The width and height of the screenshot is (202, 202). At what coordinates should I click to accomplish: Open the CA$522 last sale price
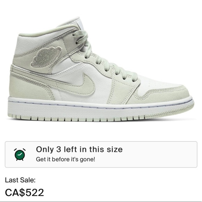pos(24,193)
